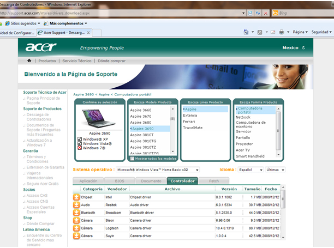This screenshot has height=248, width=334.
Task: Enable Mostrar todos los modelos checkbox
Action: (132, 159)
